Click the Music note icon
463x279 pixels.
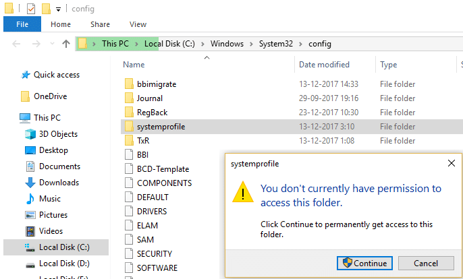point(30,199)
